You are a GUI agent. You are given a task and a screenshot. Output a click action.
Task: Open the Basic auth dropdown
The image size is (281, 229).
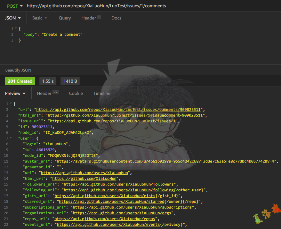40,18
